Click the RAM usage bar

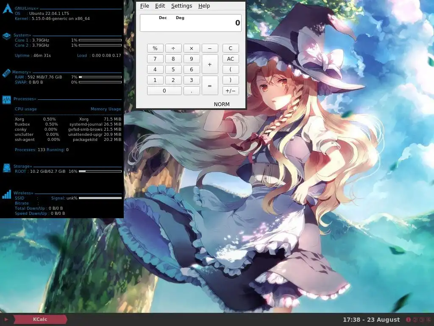[x=100, y=77]
